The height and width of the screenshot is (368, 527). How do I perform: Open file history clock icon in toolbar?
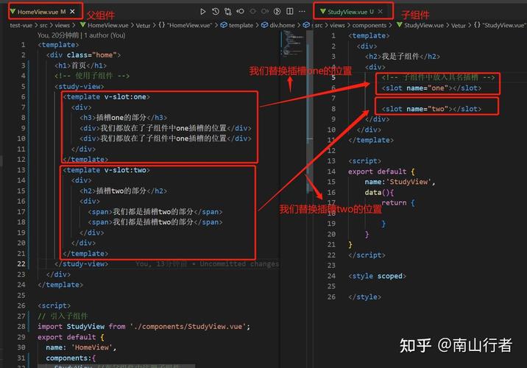(216, 12)
